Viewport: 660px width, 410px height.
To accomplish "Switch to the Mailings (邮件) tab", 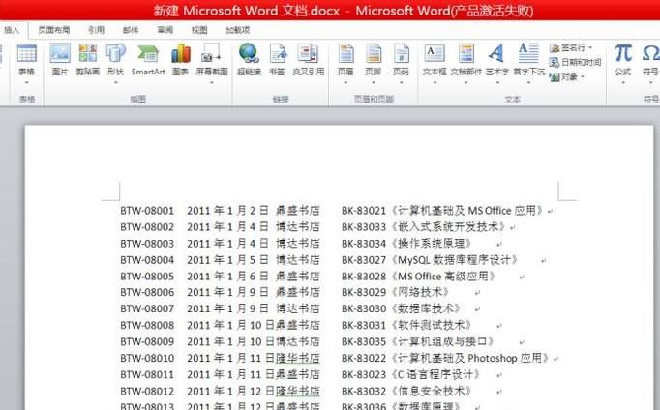I will (131, 30).
